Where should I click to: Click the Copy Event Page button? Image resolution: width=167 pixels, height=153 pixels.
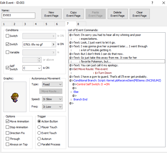(73, 14)
